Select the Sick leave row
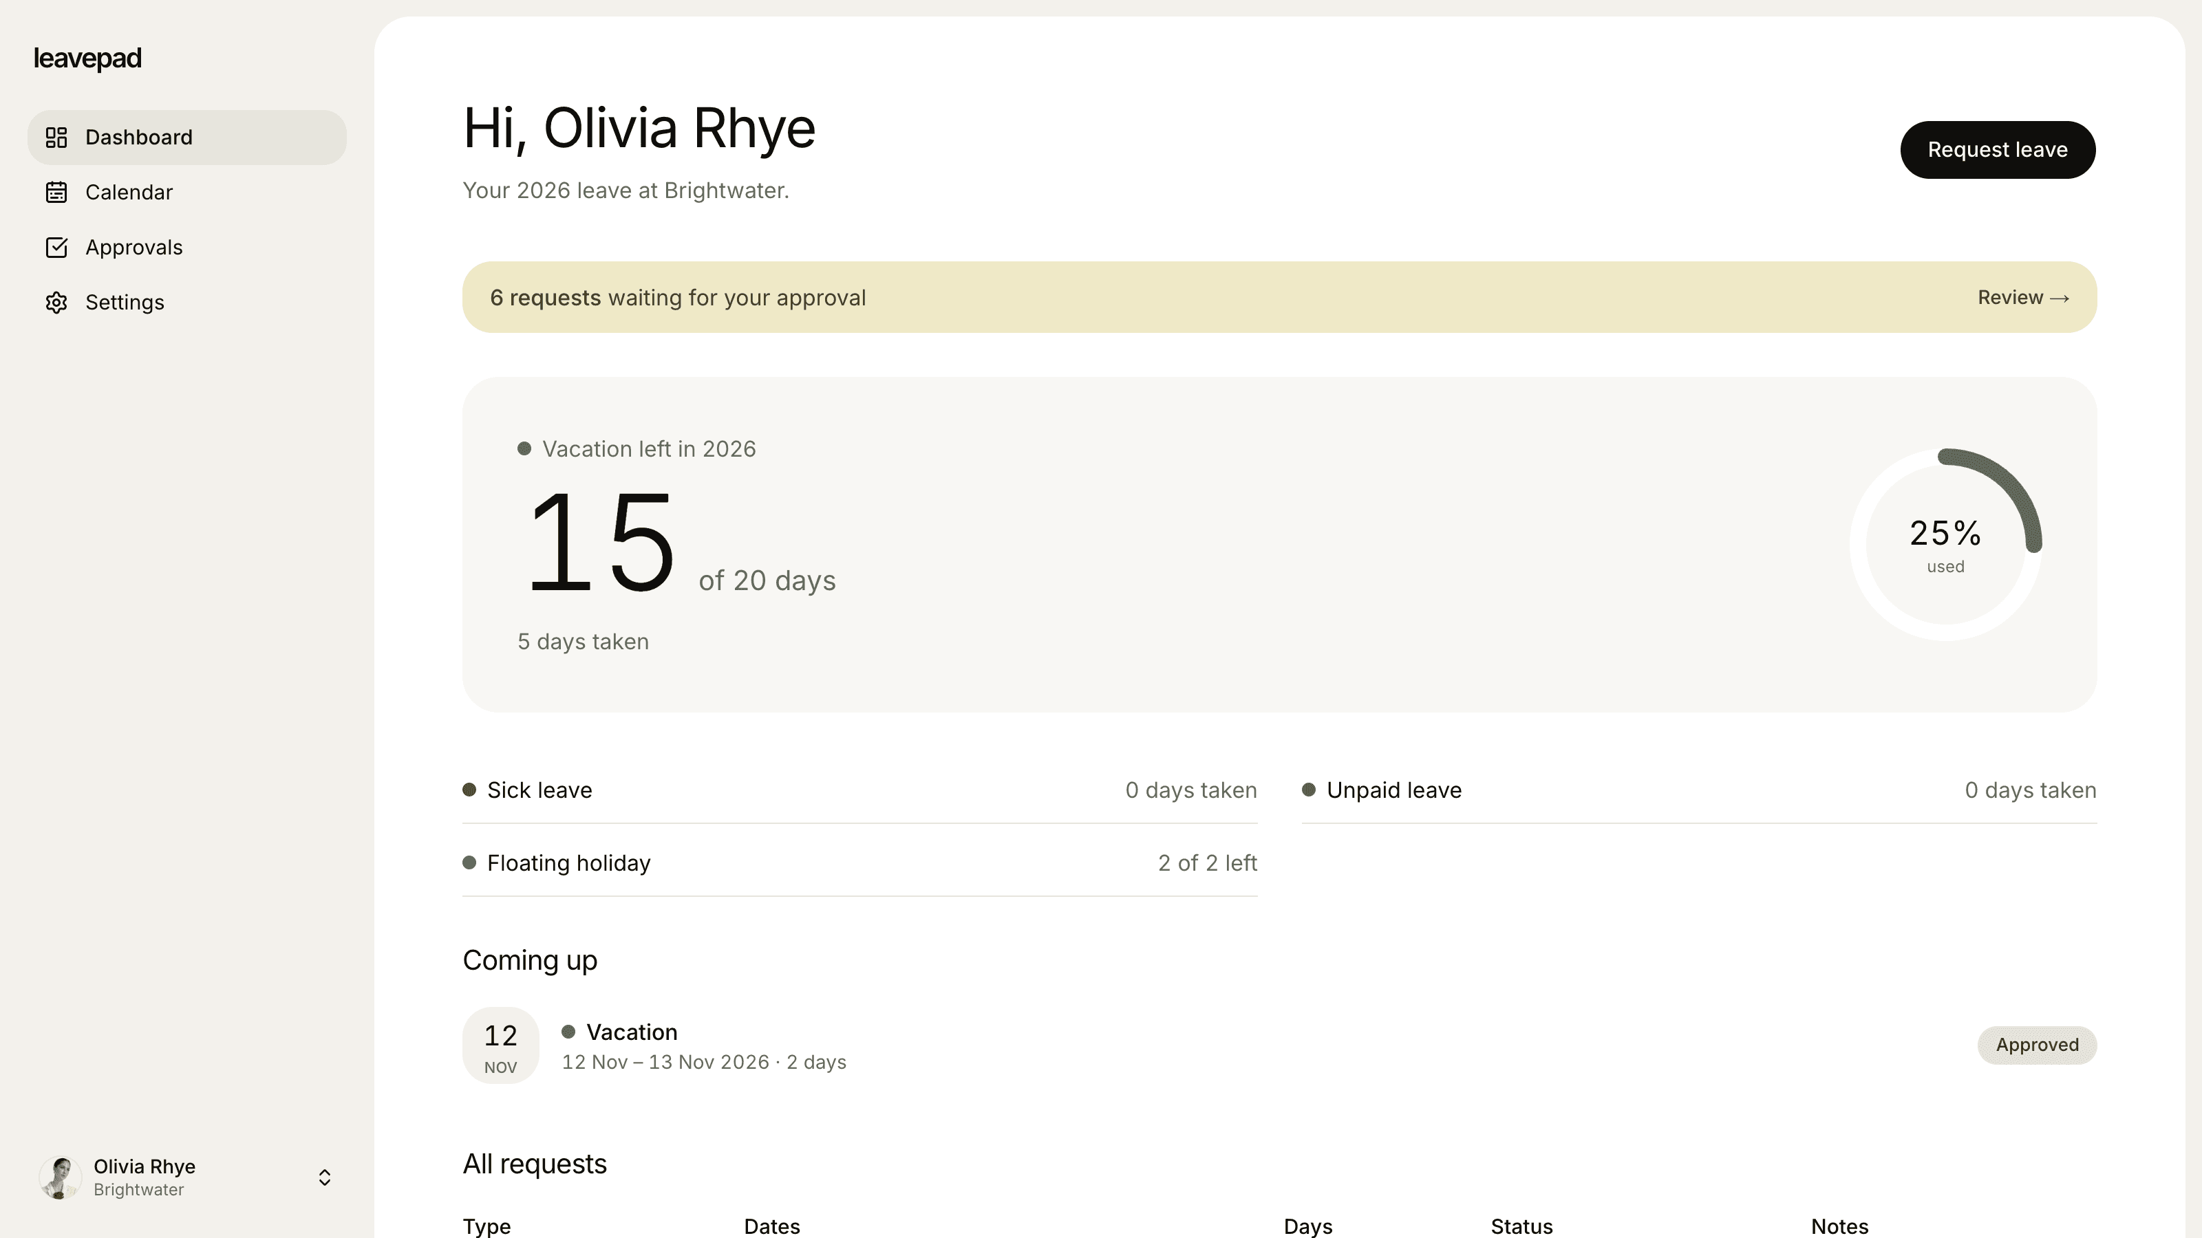Screen dimensions: 2202x1238 860,790
